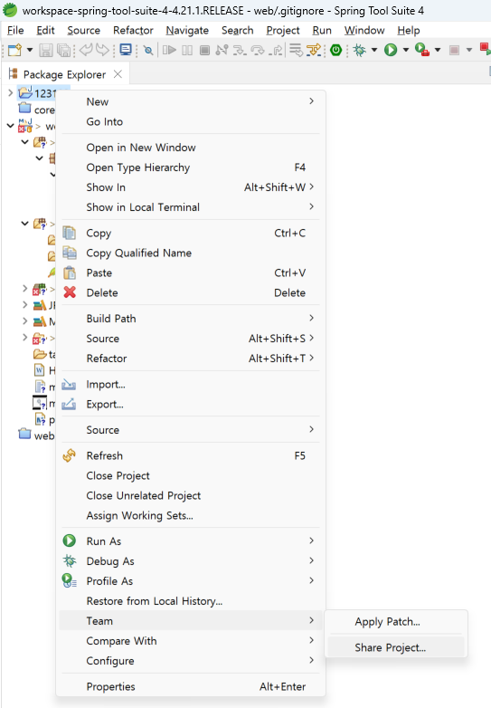This screenshot has height=708, width=491.
Task: Click the Save All toolbar icon
Action: (x=64, y=50)
